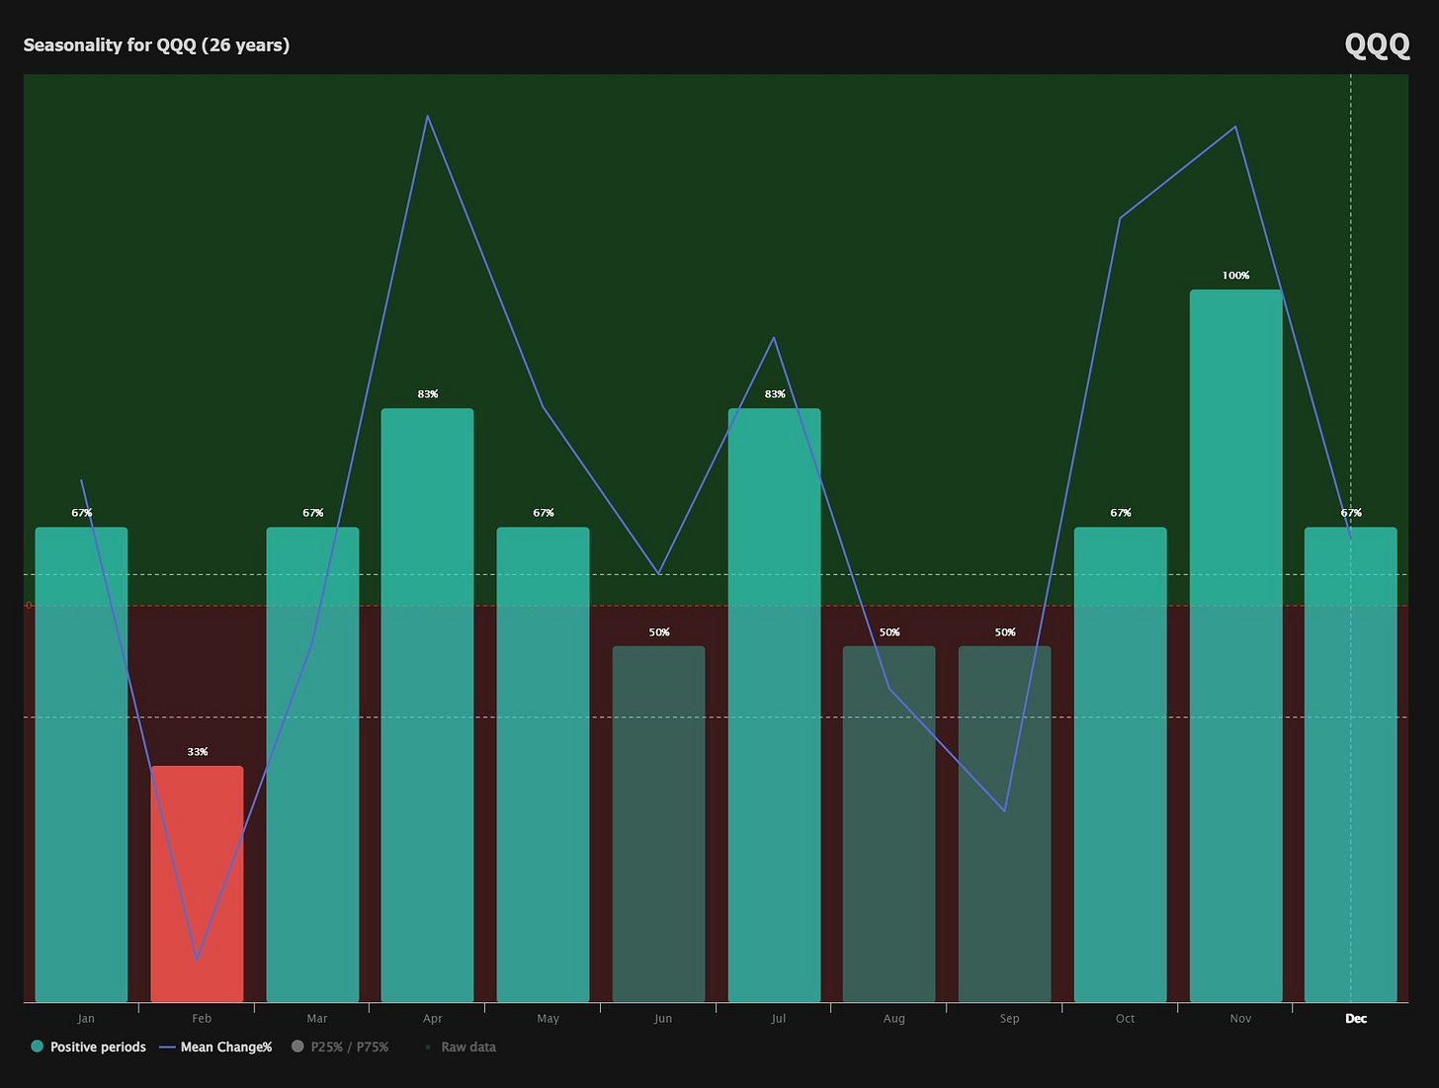Viewport: 1439px width, 1088px height.
Task: Select the Nov 100% bar
Action: point(1235,646)
